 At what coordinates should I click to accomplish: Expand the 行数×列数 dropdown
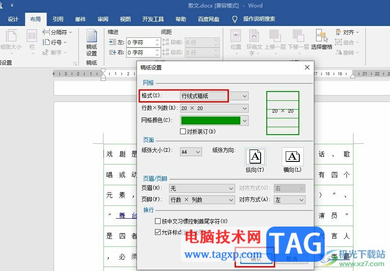[245, 108]
